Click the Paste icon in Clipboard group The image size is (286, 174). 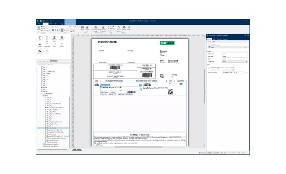(38, 28)
